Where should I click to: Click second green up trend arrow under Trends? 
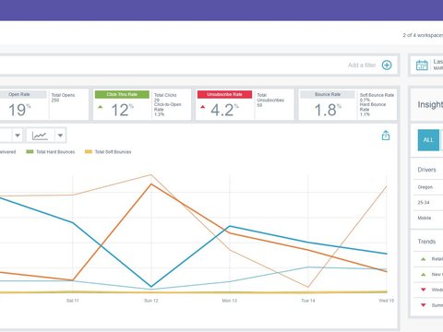click(424, 274)
